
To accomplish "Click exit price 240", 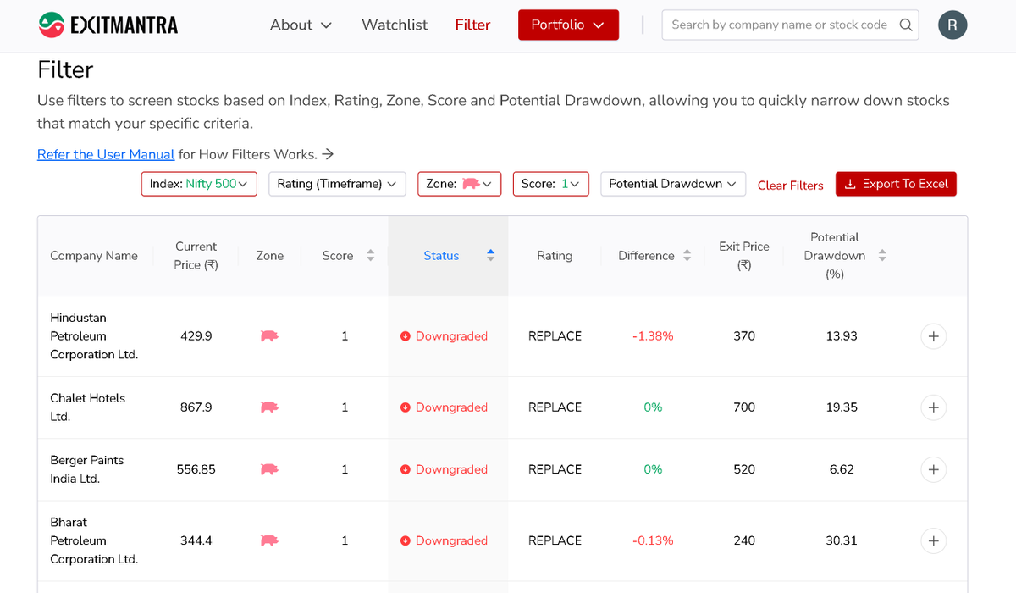I will pyautogui.click(x=744, y=540).
